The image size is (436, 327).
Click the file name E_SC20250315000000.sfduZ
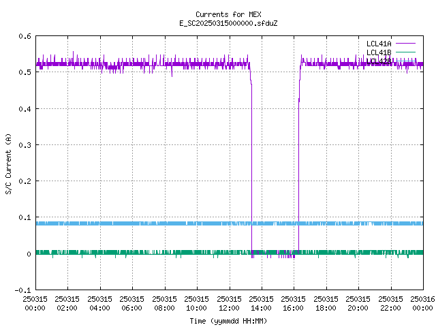228,23
